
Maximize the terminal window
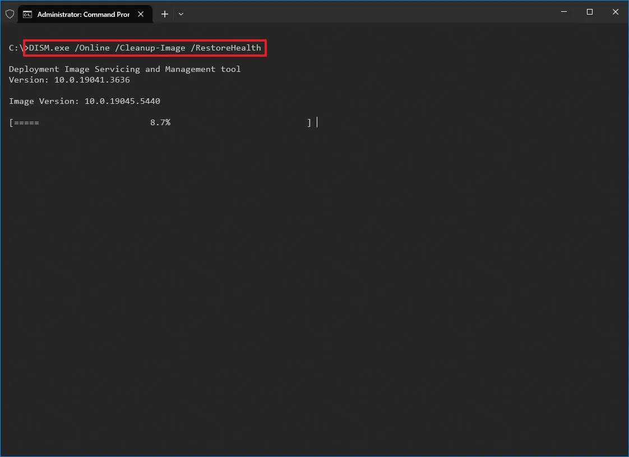(x=590, y=12)
